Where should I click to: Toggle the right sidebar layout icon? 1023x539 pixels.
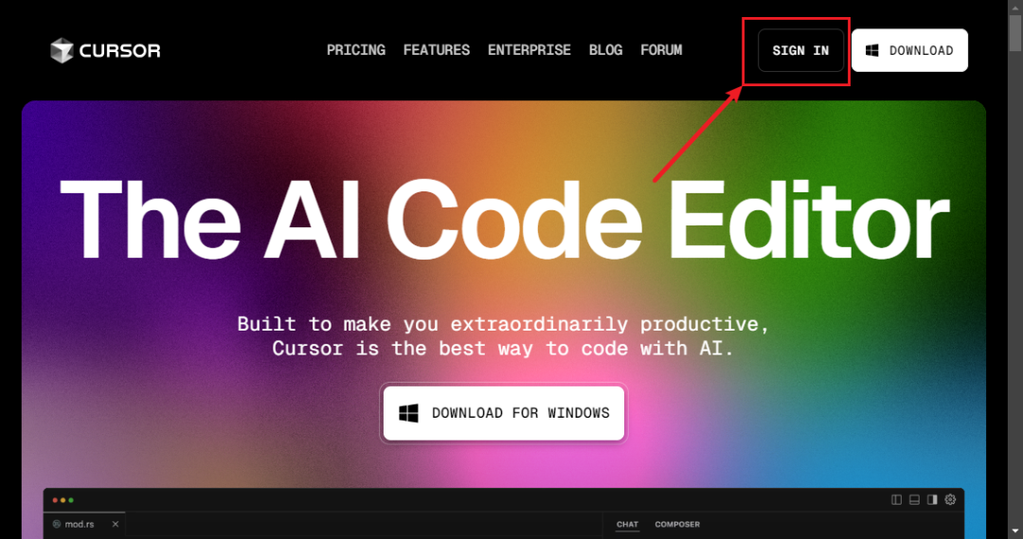pos(932,500)
